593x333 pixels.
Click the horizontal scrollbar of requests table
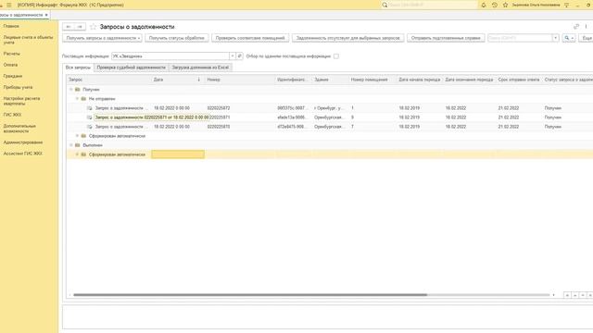click(x=250, y=295)
